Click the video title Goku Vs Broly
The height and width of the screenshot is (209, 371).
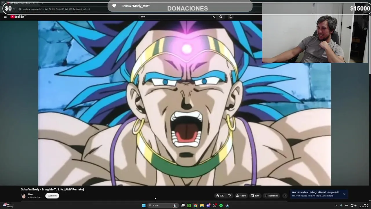pyautogui.click(x=52, y=189)
